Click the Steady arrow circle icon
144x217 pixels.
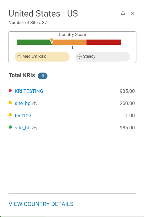click(x=80, y=57)
